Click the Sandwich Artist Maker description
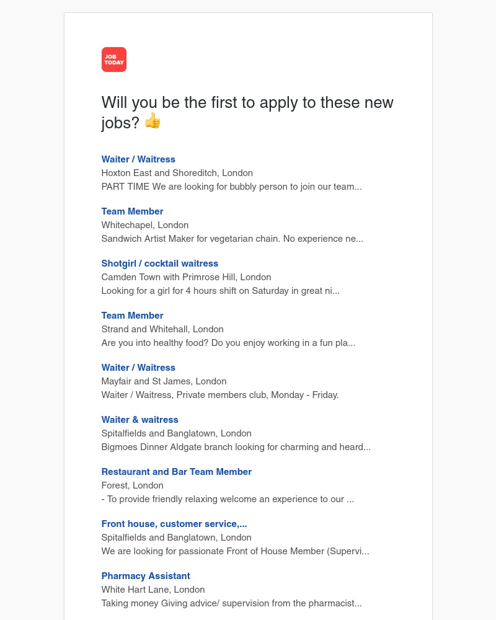Image resolution: width=496 pixels, height=620 pixels. pos(232,239)
